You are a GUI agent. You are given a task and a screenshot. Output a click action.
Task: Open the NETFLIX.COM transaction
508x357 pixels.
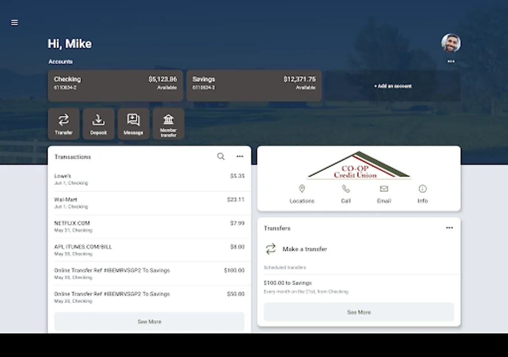(149, 226)
